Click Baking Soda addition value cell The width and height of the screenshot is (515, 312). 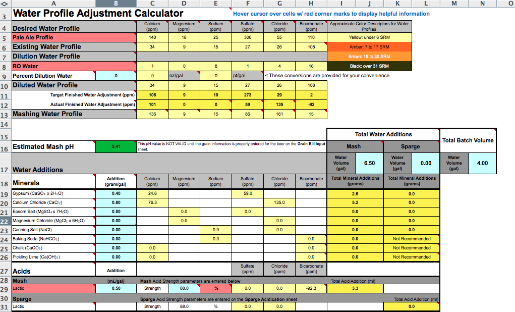(x=116, y=239)
